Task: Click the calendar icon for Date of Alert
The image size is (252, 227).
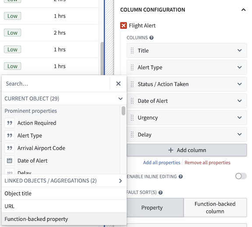Action: click(10, 161)
